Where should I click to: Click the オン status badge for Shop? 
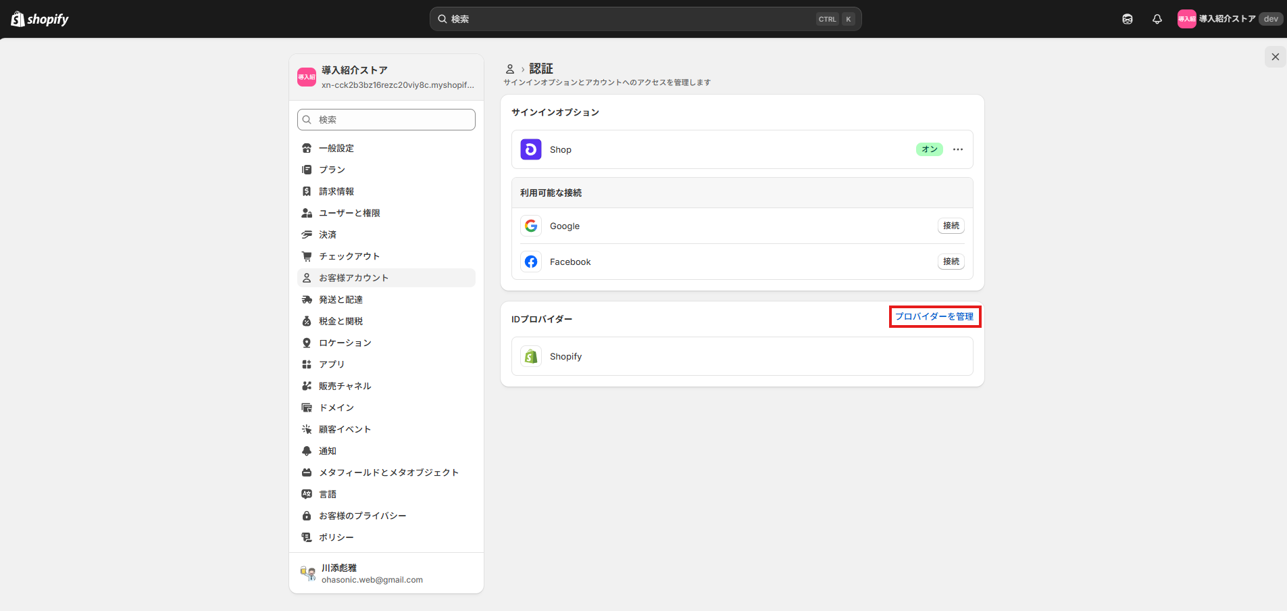929,149
